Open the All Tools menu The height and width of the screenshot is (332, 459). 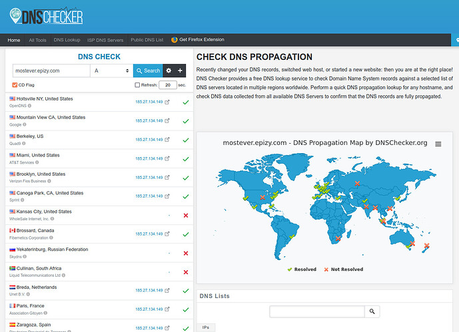click(x=37, y=40)
